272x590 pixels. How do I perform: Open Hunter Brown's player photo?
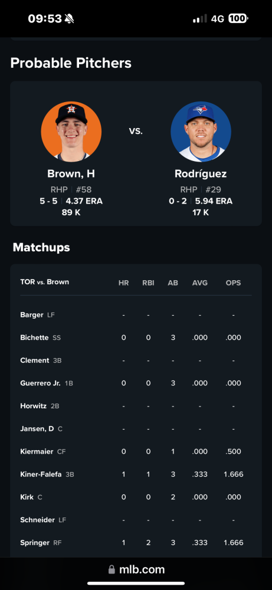[x=71, y=132]
